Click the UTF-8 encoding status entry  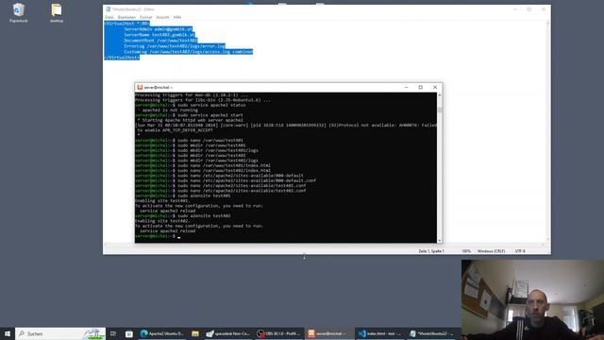(x=520, y=251)
